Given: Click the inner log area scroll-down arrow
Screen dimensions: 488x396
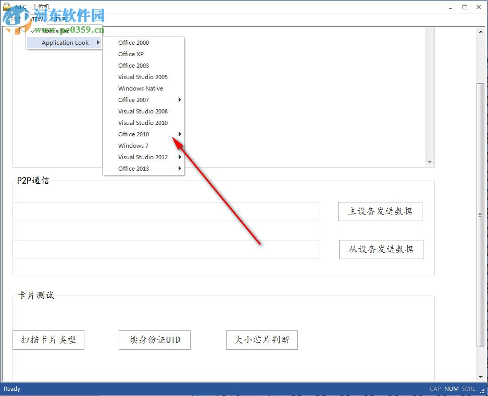Looking at the screenshot, I should [430, 162].
